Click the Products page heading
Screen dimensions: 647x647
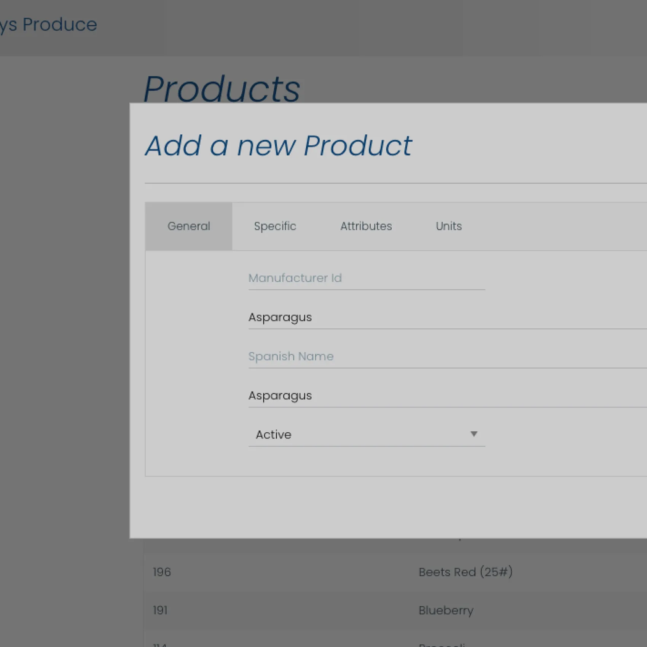coord(222,89)
